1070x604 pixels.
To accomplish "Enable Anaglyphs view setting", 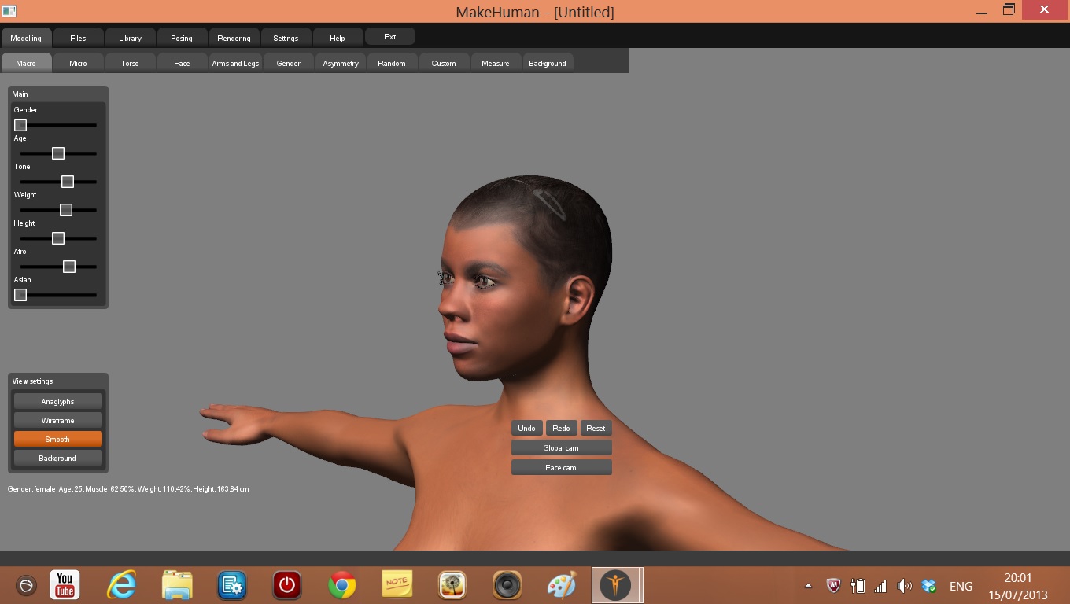I will (x=57, y=400).
